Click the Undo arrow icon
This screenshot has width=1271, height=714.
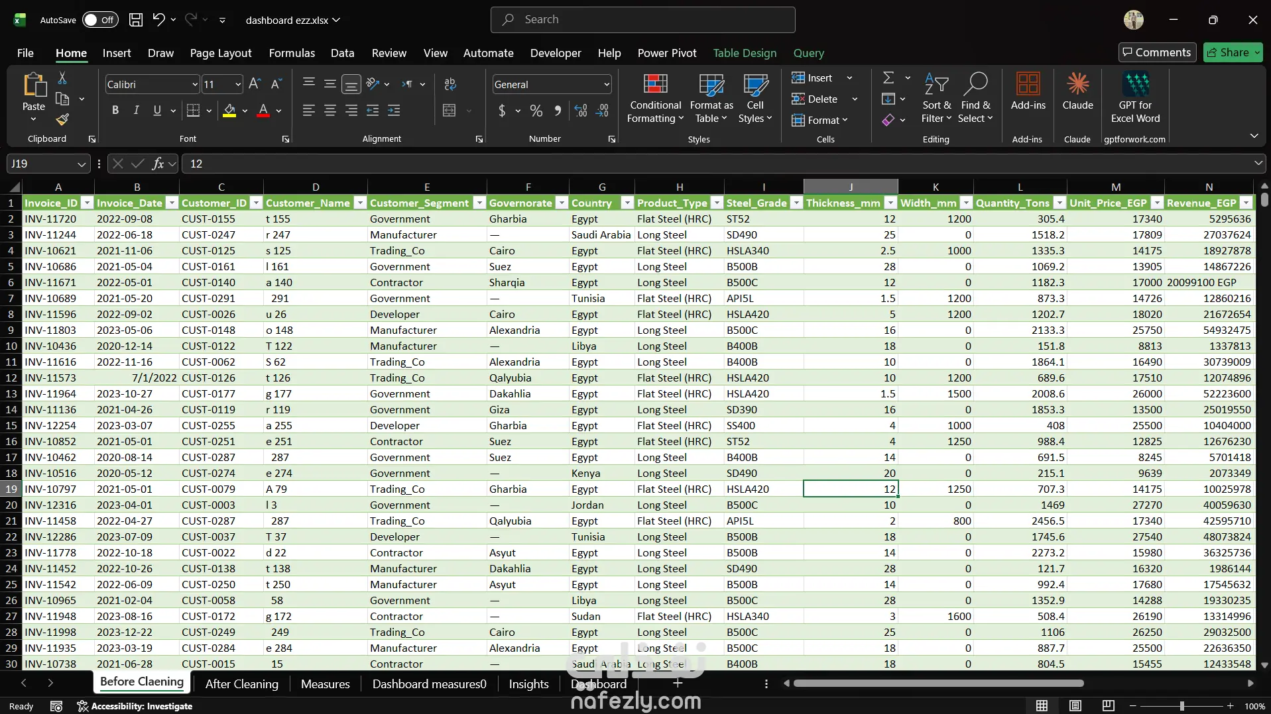[158, 20]
